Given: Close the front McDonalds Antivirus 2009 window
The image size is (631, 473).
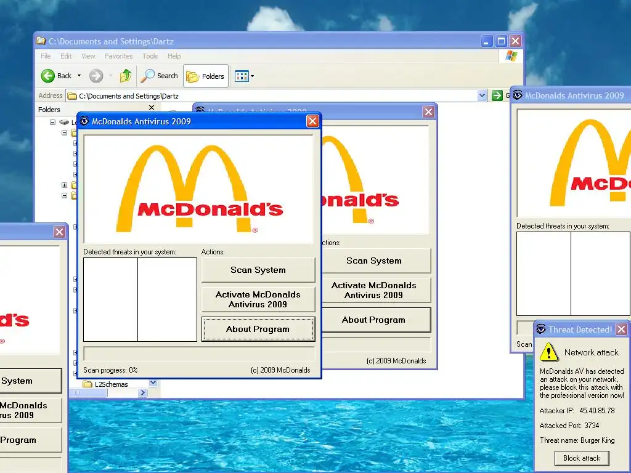Looking at the screenshot, I should coord(312,121).
